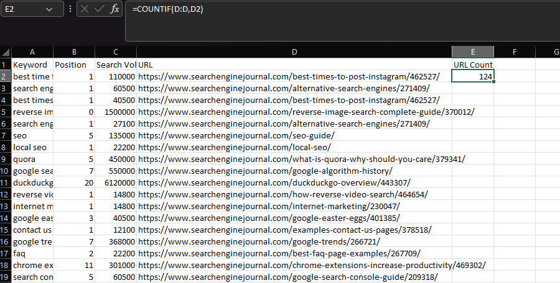
Task: Click the keyword cell 'internet m'
Action: click(x=32, y=207)
